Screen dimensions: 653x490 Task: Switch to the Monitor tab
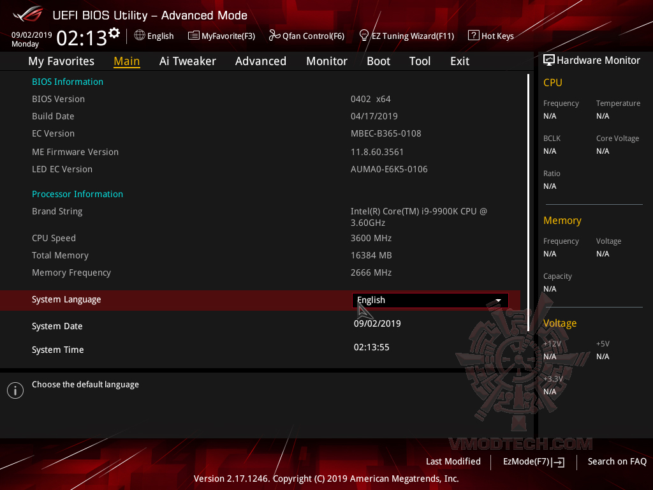(326, 61)
